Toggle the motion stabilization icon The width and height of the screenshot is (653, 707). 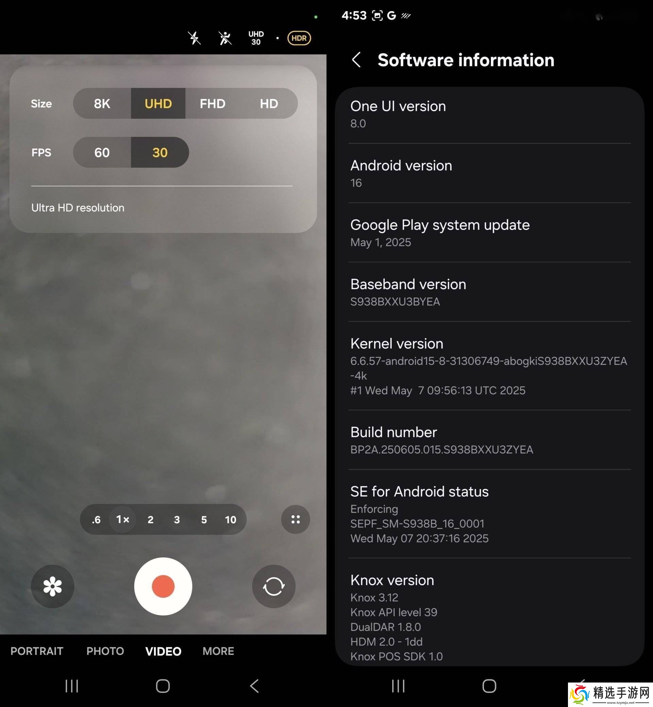(225, 38)
